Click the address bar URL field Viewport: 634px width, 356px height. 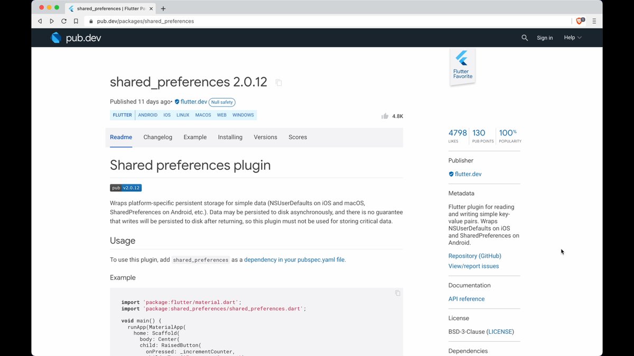317,21
